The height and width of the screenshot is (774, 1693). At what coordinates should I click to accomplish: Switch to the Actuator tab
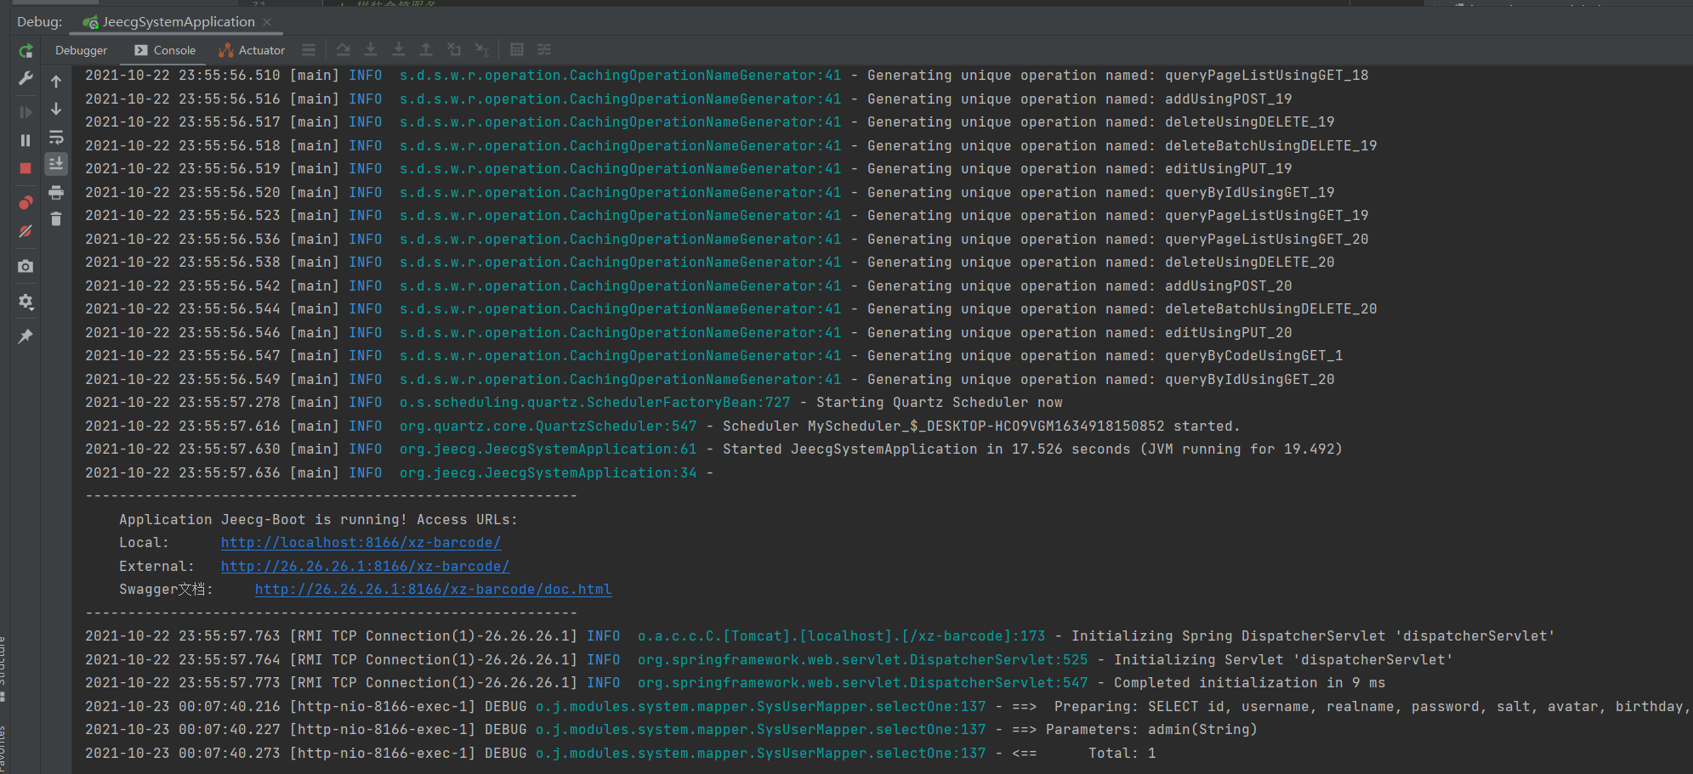coord(252,51)
